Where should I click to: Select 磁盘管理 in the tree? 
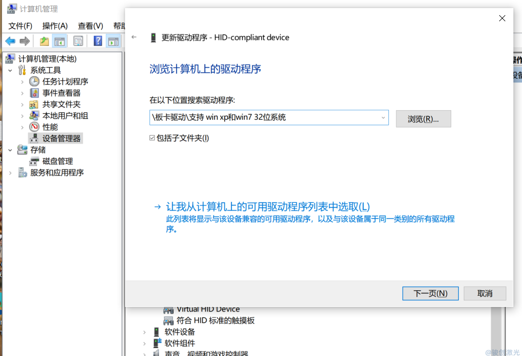58,161
